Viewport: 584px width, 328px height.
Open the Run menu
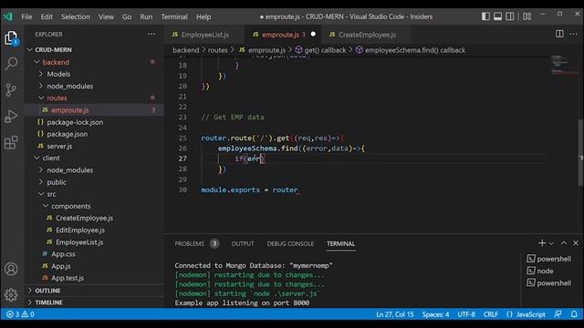click(146, 16)
